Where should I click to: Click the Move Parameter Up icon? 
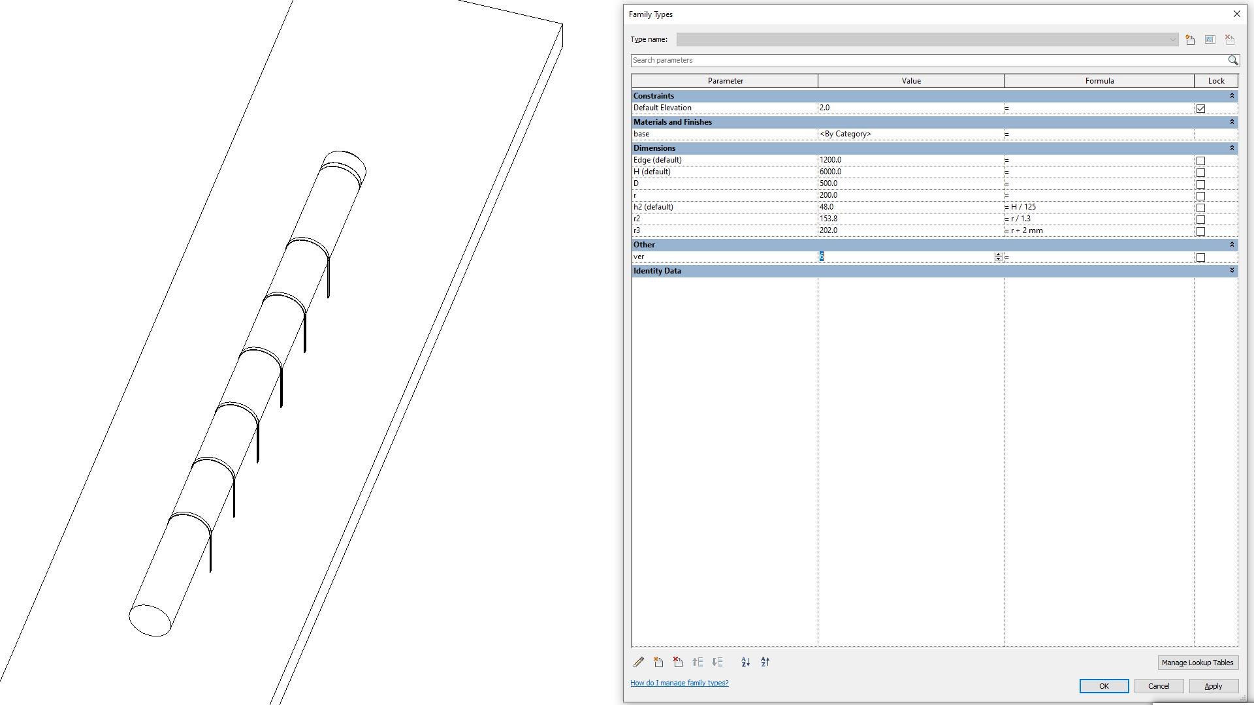(698, 662)
